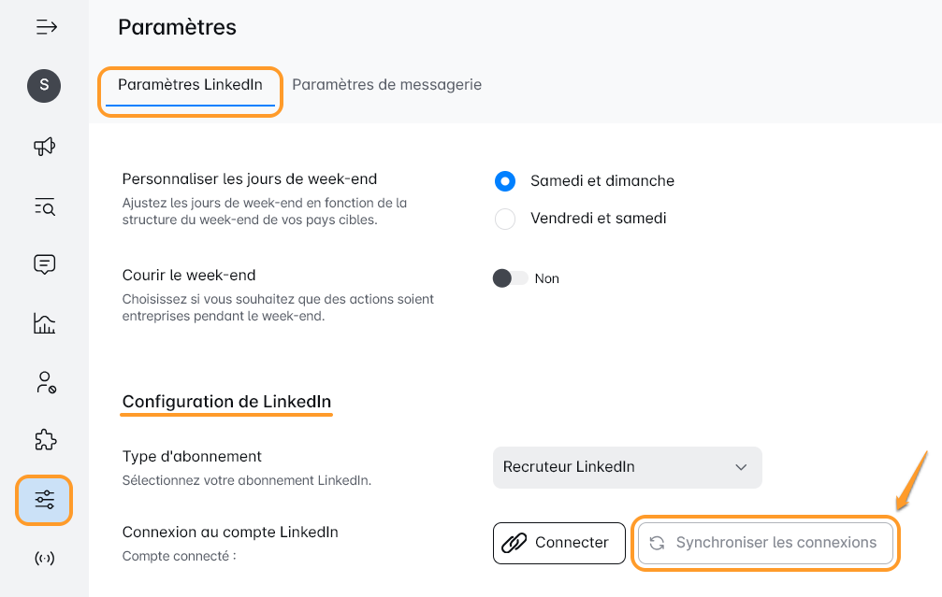Image resolution: width=942 pixels, height=597 pixels.
Task: Switch to 'Paramètres de messagerie' tab
Action: (386, 85)
